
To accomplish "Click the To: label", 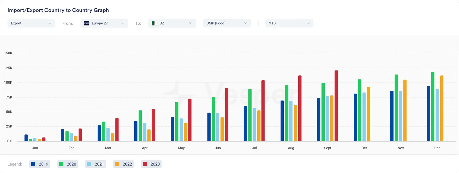I will tap(138, 23).
